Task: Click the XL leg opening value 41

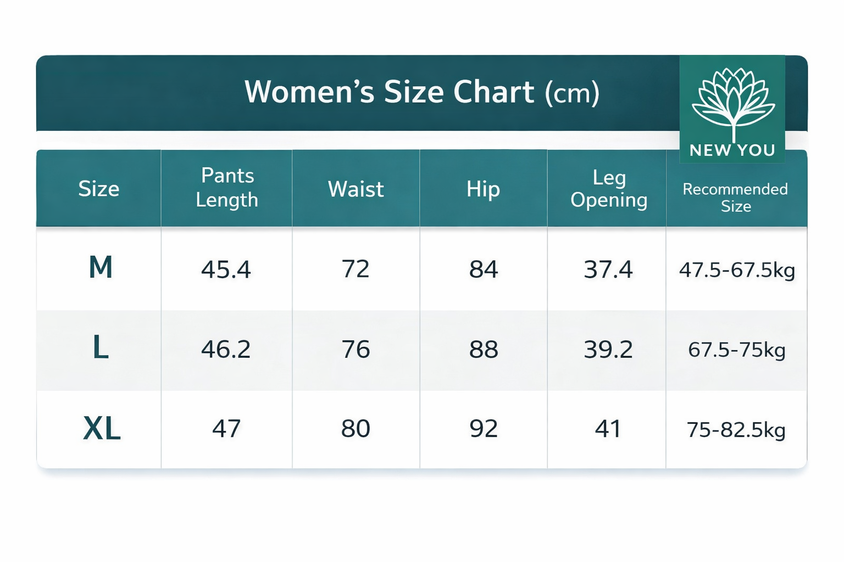Action: pos(608,429)
